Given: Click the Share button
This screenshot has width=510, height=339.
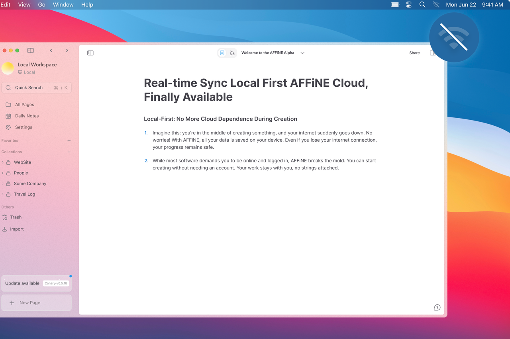Looking at the screenshot, I should (x=414, y=53).
